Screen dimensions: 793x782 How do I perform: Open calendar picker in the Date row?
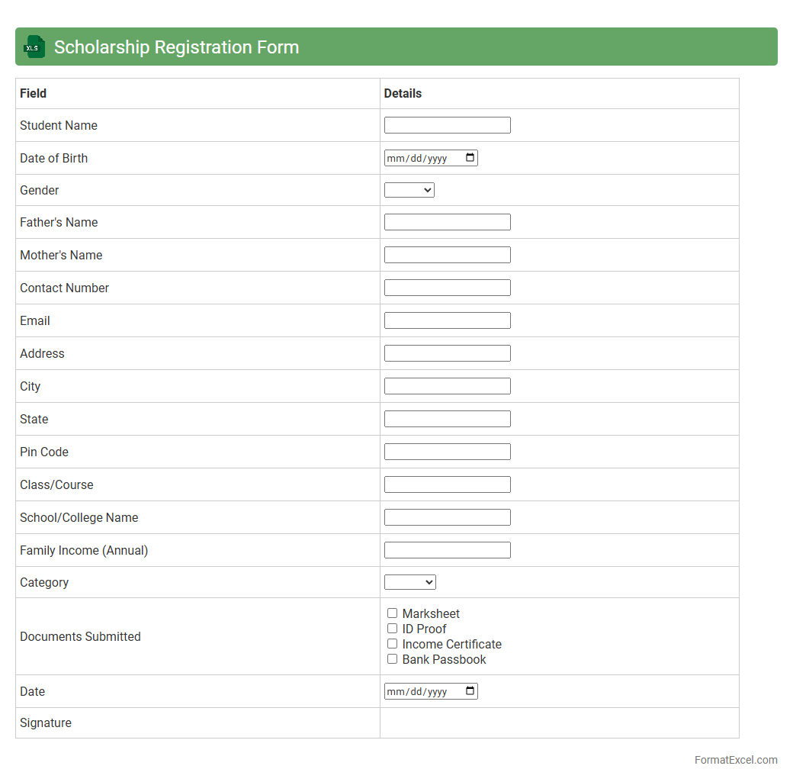470,691
